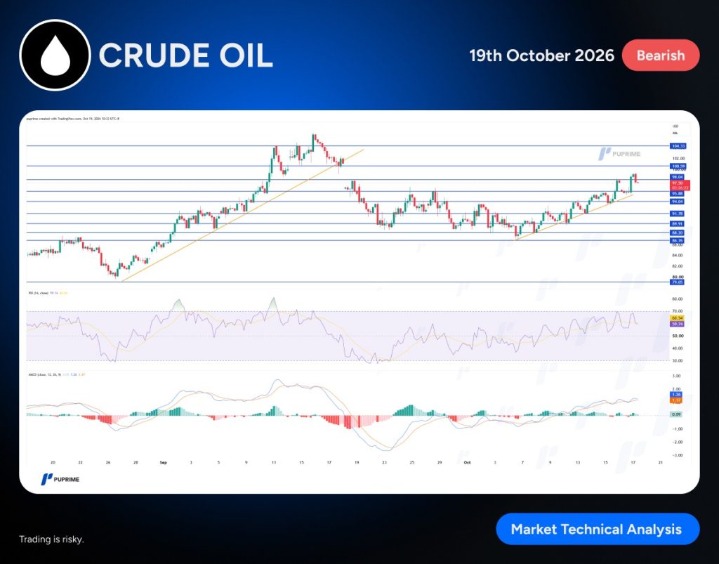Image resolution: width=719 pixels, height=564 pixels.
Task: Click the Sep label on time axis
Action: tap(163, 462)
